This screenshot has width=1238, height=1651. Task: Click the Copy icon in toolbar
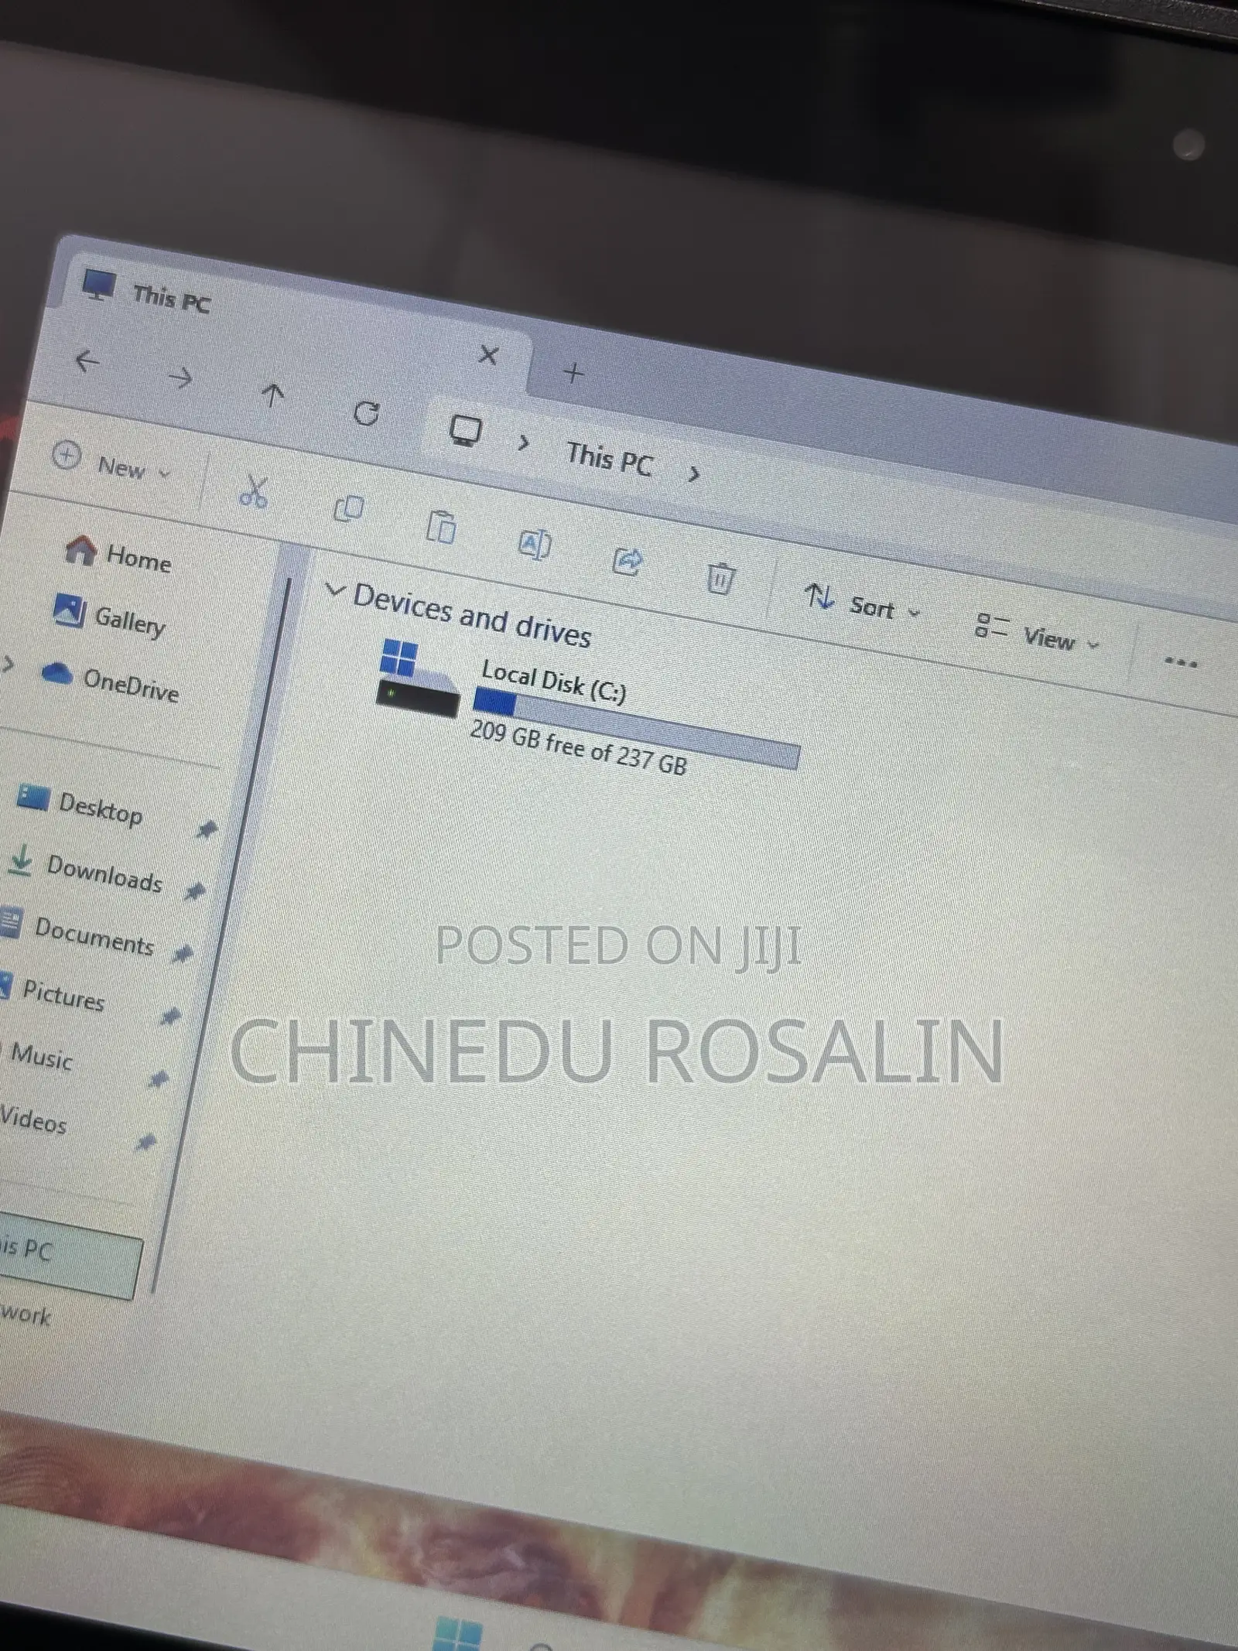point(348,508)
